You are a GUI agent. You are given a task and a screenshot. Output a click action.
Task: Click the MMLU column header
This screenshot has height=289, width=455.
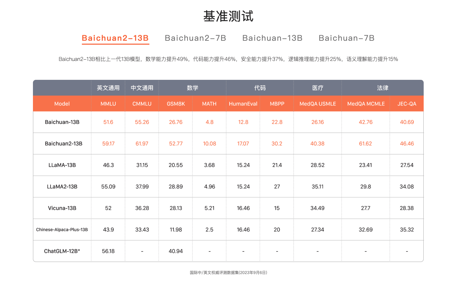[108, 104]
